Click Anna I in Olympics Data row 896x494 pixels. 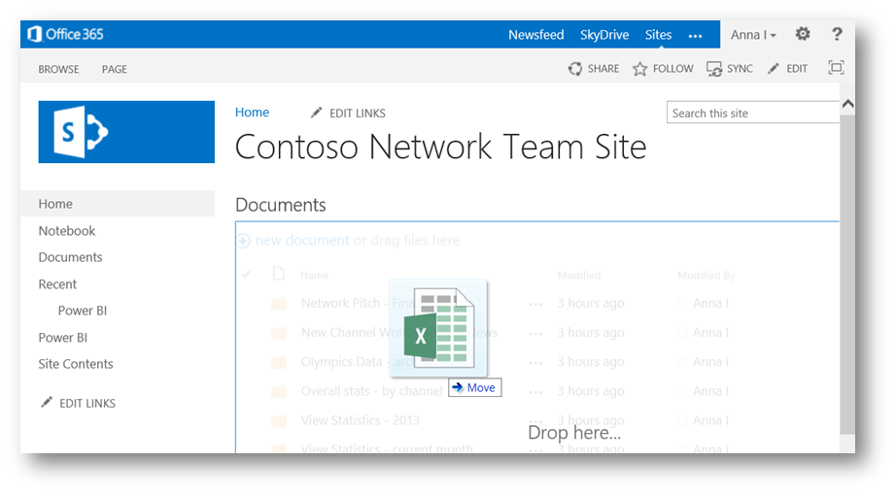pyautogui.click(x=710, y=362)
